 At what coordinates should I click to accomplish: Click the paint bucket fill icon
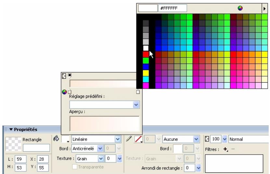(56, 138)
